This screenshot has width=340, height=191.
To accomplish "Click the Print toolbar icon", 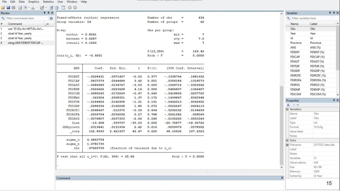I will (x=14, y=7).
